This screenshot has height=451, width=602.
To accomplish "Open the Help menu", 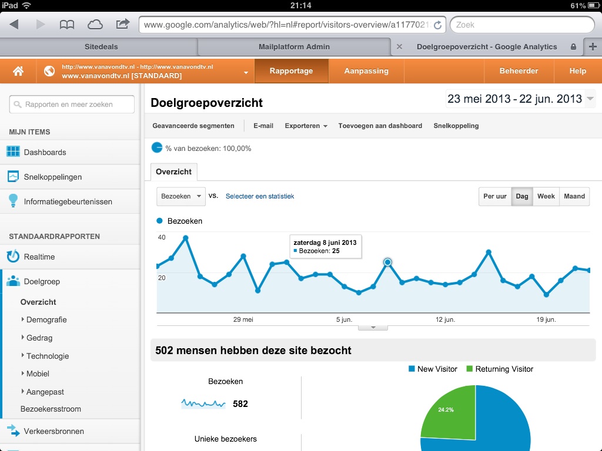I will (577, 71).
